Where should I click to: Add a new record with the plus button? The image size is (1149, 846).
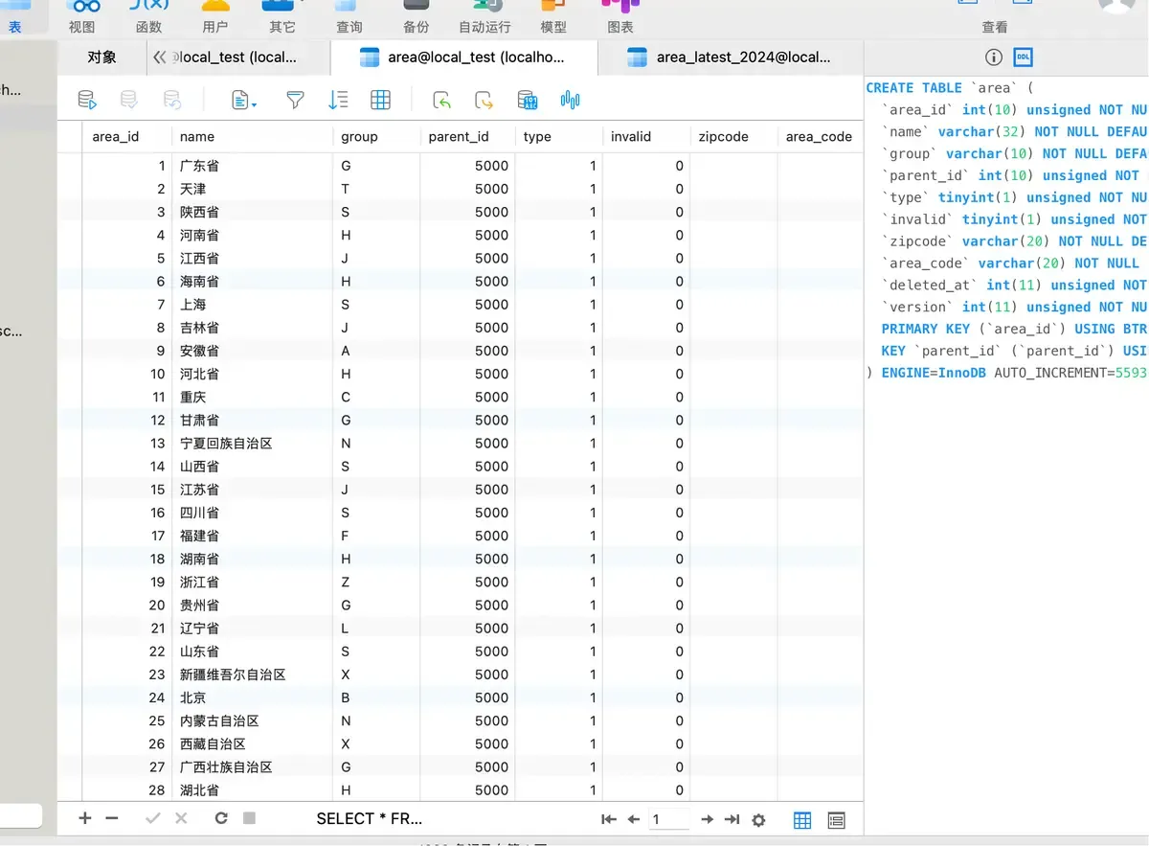[85, 818]
